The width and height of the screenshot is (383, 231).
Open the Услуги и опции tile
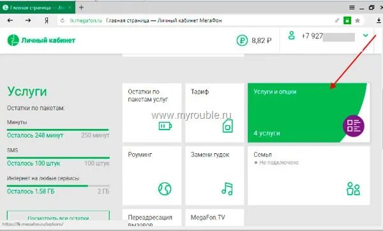[x=309, y=112]
